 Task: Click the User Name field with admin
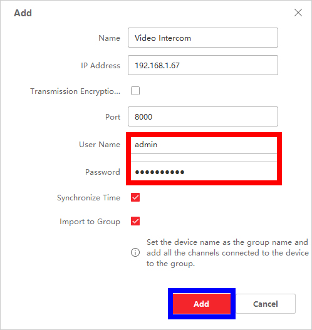[x=204, y=145]
